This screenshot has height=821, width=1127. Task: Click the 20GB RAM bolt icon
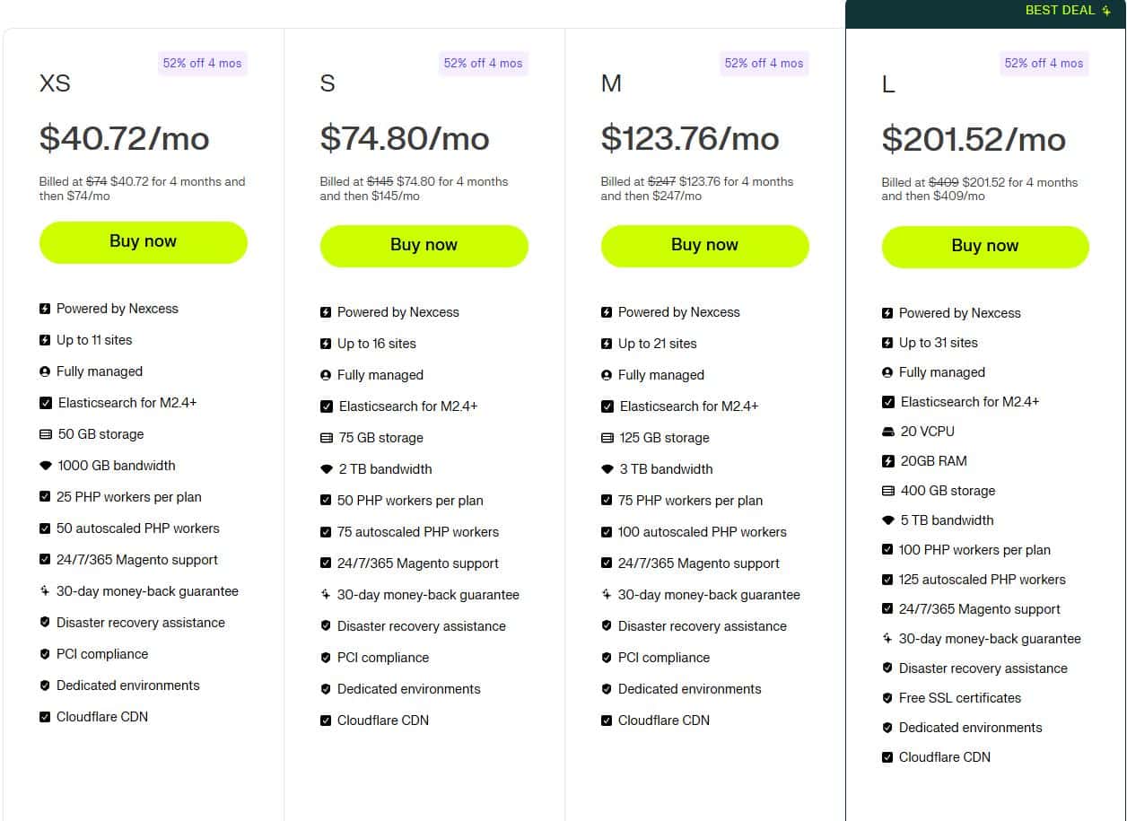pos(888,461)
